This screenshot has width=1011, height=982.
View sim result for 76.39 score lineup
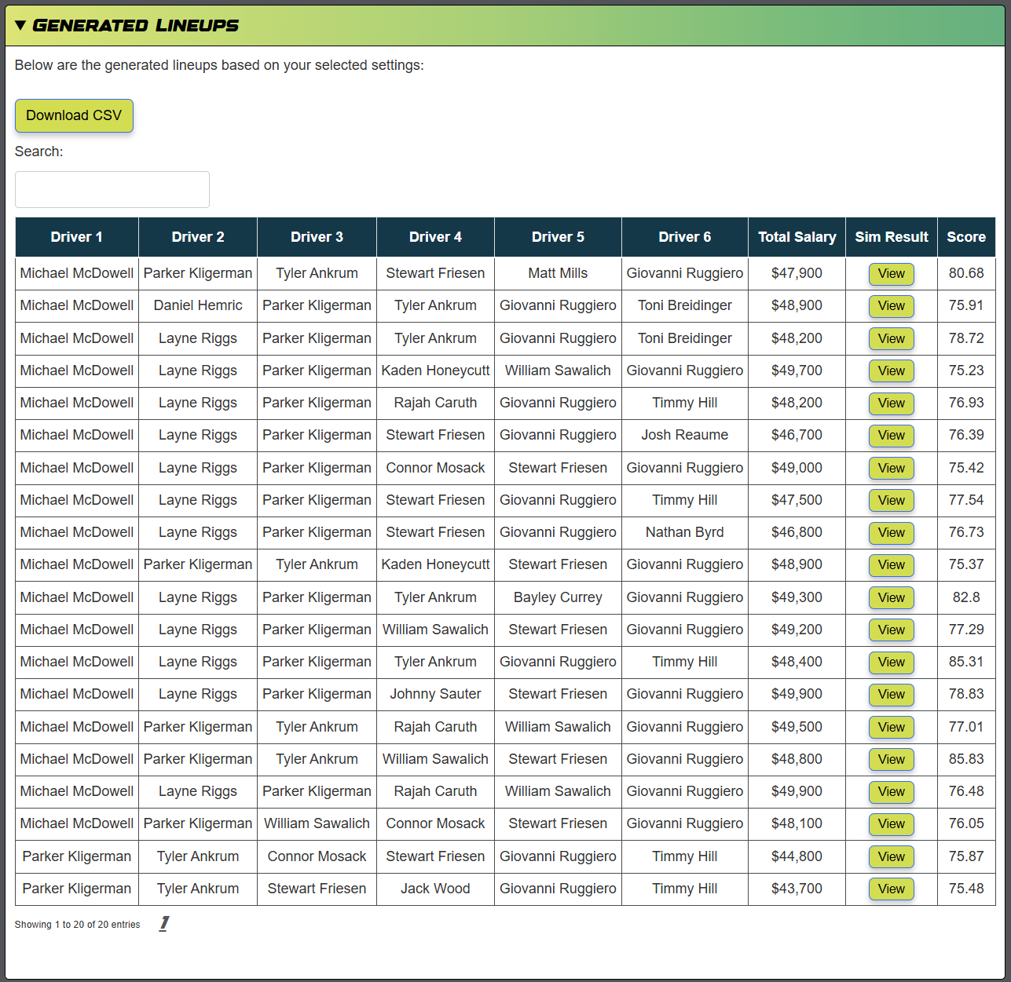coord(892,436)
